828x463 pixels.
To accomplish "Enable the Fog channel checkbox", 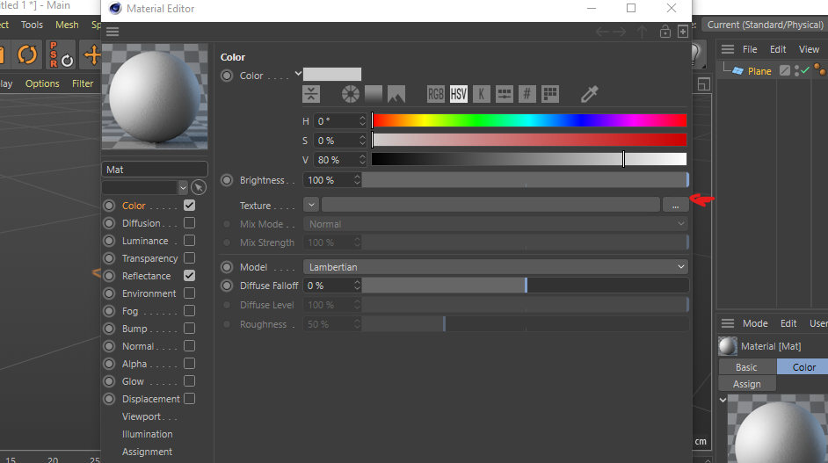I will 189,310.
